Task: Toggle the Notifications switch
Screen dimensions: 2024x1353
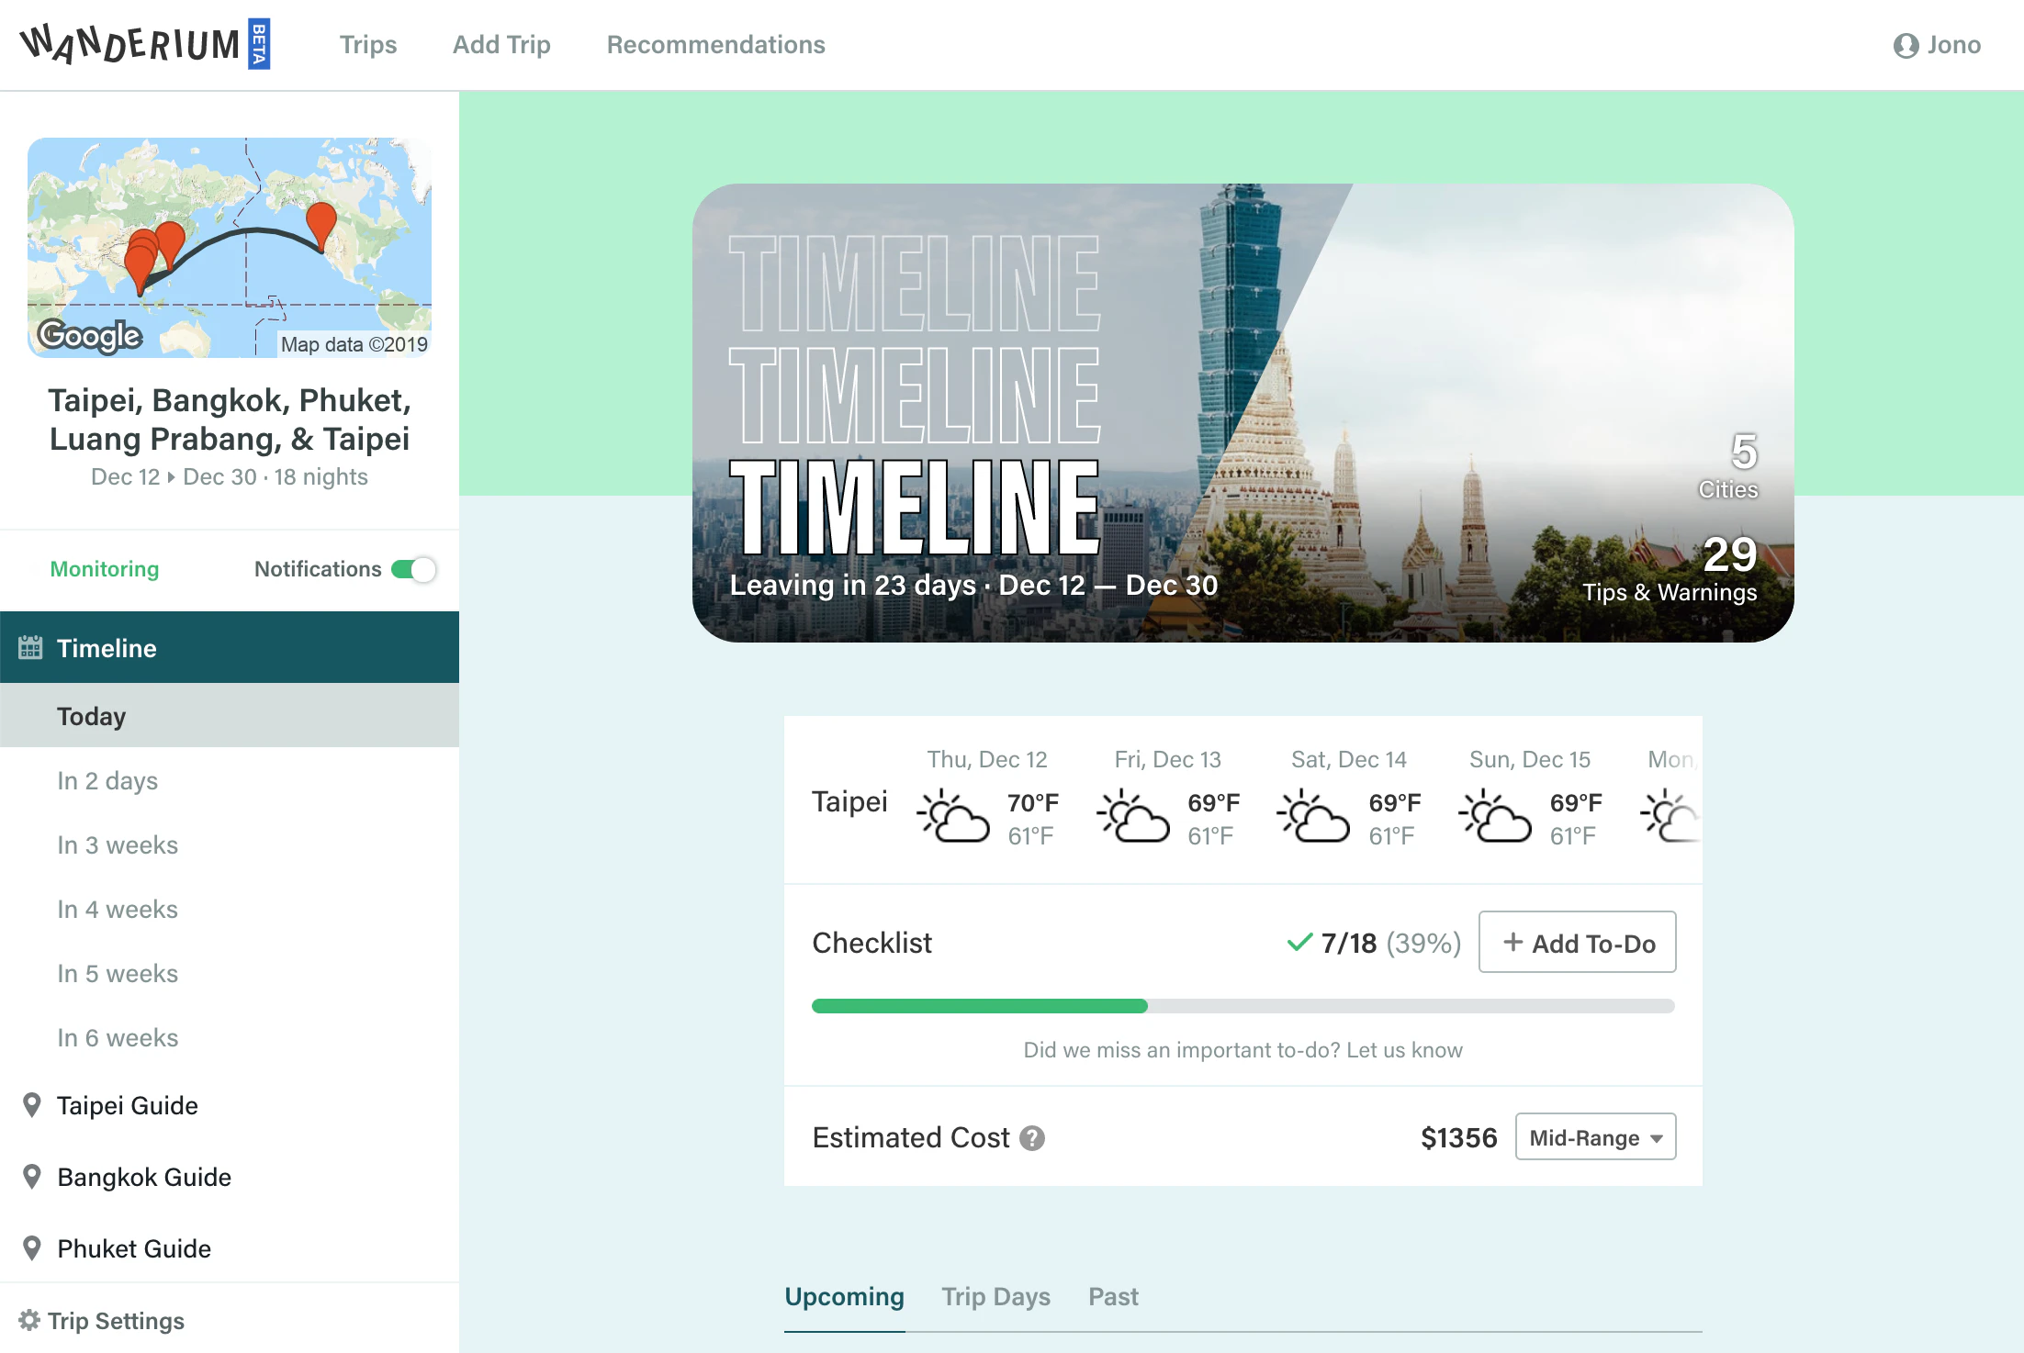Action: 413,569
